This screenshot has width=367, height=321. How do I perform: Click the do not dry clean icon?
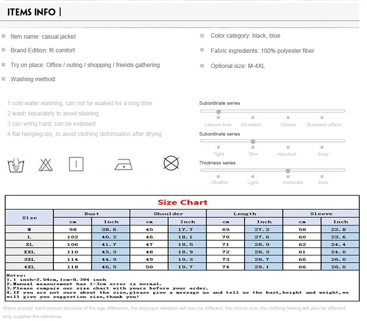pyautogui.click(x=171, y=163)
